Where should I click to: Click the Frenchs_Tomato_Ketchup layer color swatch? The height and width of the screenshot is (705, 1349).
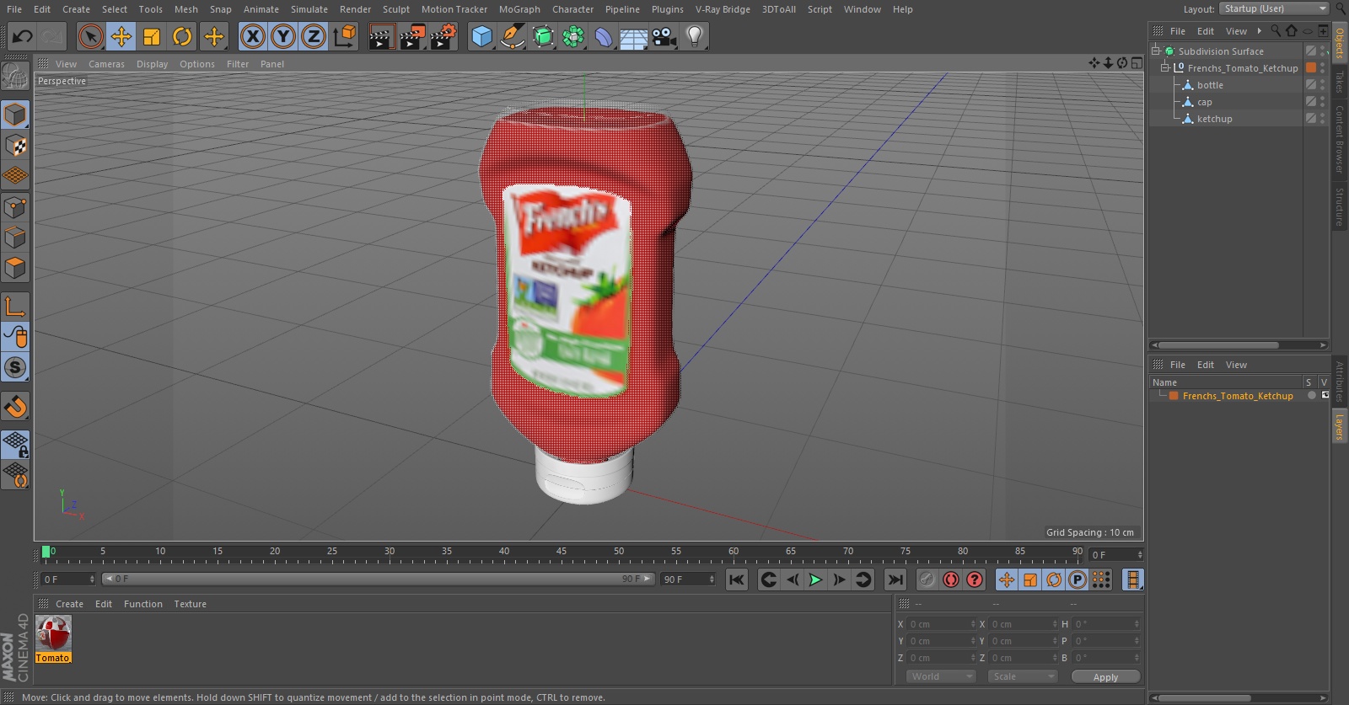[1174, 396]
